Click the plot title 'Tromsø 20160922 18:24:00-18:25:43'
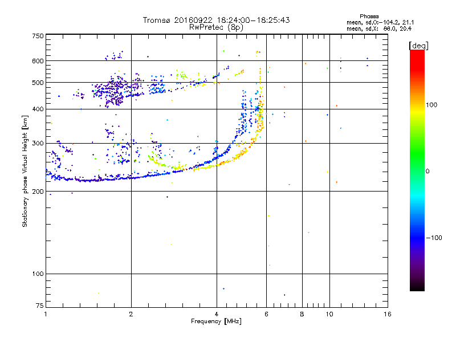 pyautogui.click(x=216, y=20)
